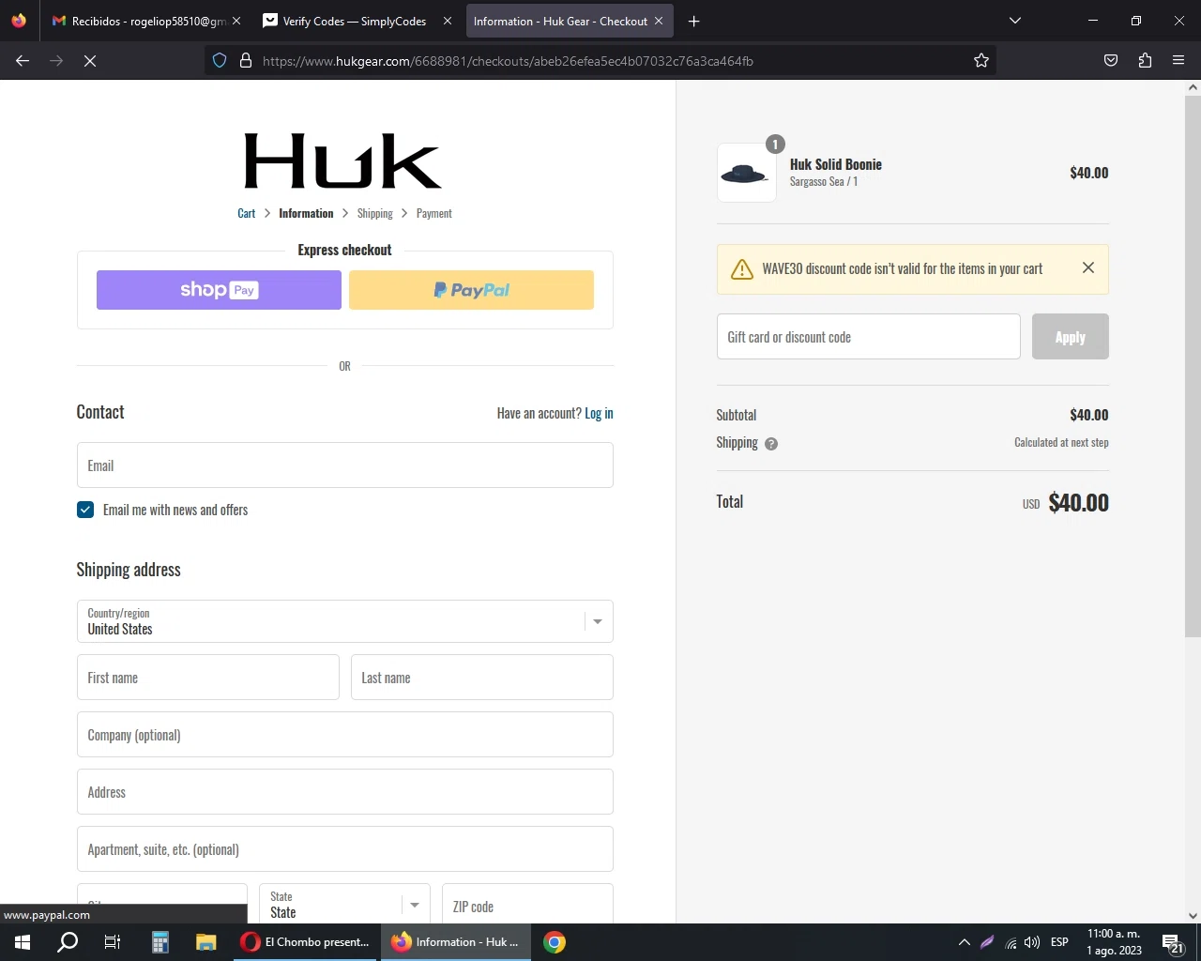Close the Verify Codes SimplyCodes tab
Image resolution: width=1201 pixels, height=961 pixels.
(448, 21)
